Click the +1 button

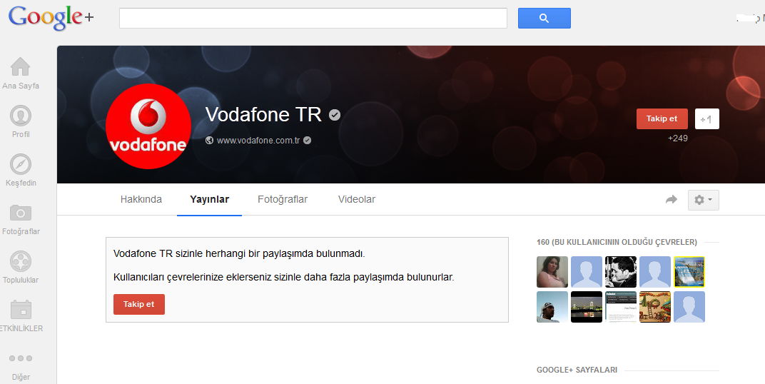[x=706, y=119]
